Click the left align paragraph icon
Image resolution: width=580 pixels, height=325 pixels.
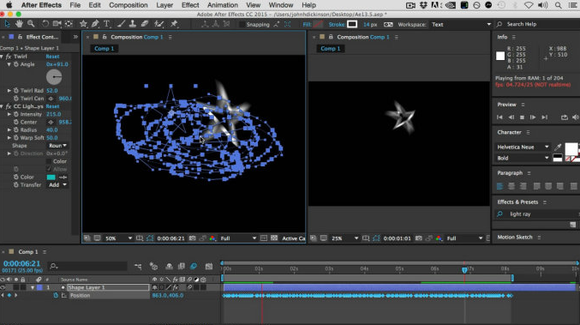pyautogui.click(x=499, y=186)
